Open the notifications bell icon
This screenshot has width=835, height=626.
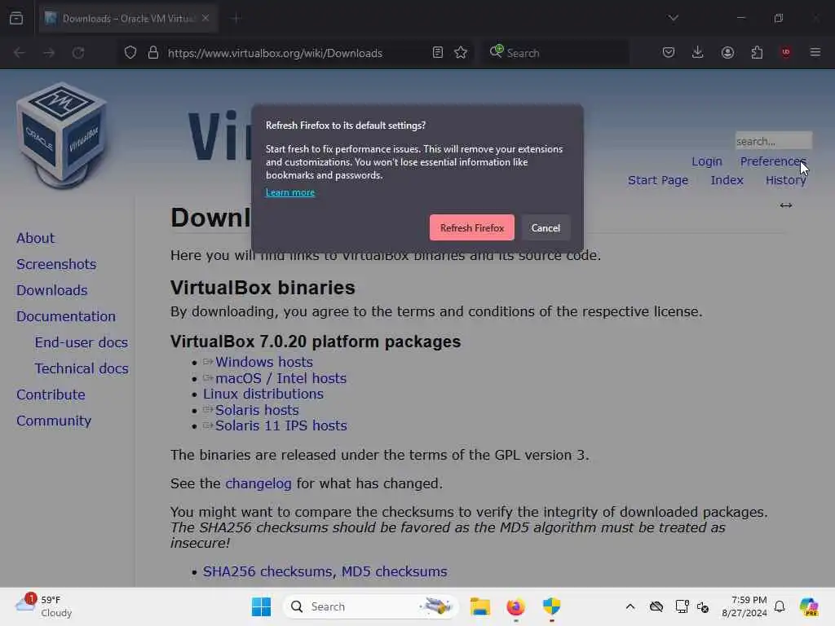point(780,606)
